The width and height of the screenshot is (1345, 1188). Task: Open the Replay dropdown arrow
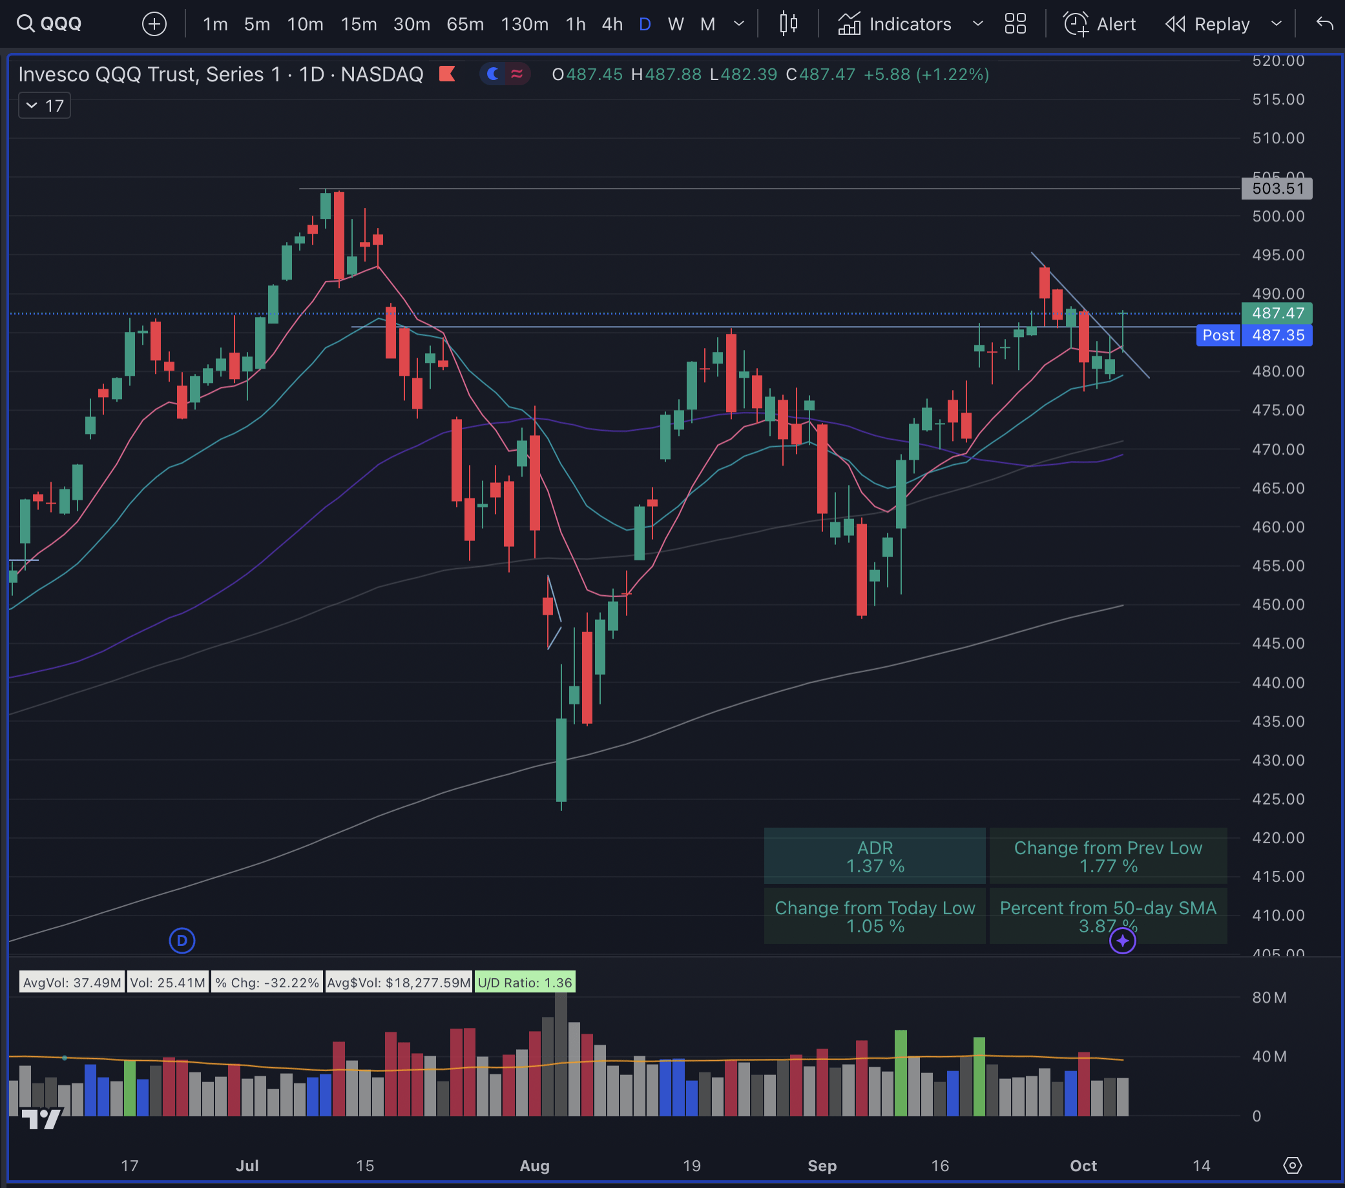[x=1277, y=24]
